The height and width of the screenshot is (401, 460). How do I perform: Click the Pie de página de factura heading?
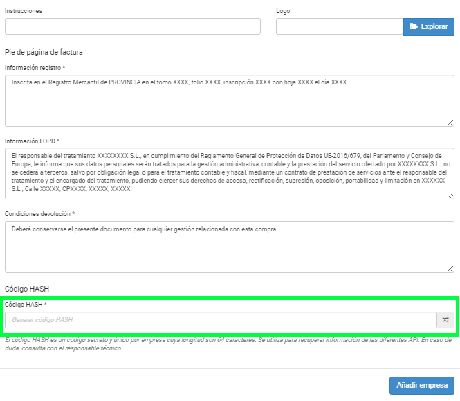pyautogui.click(x=44, y=53)
